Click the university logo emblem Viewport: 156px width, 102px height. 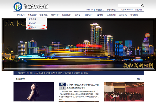(x=18, y=6)
